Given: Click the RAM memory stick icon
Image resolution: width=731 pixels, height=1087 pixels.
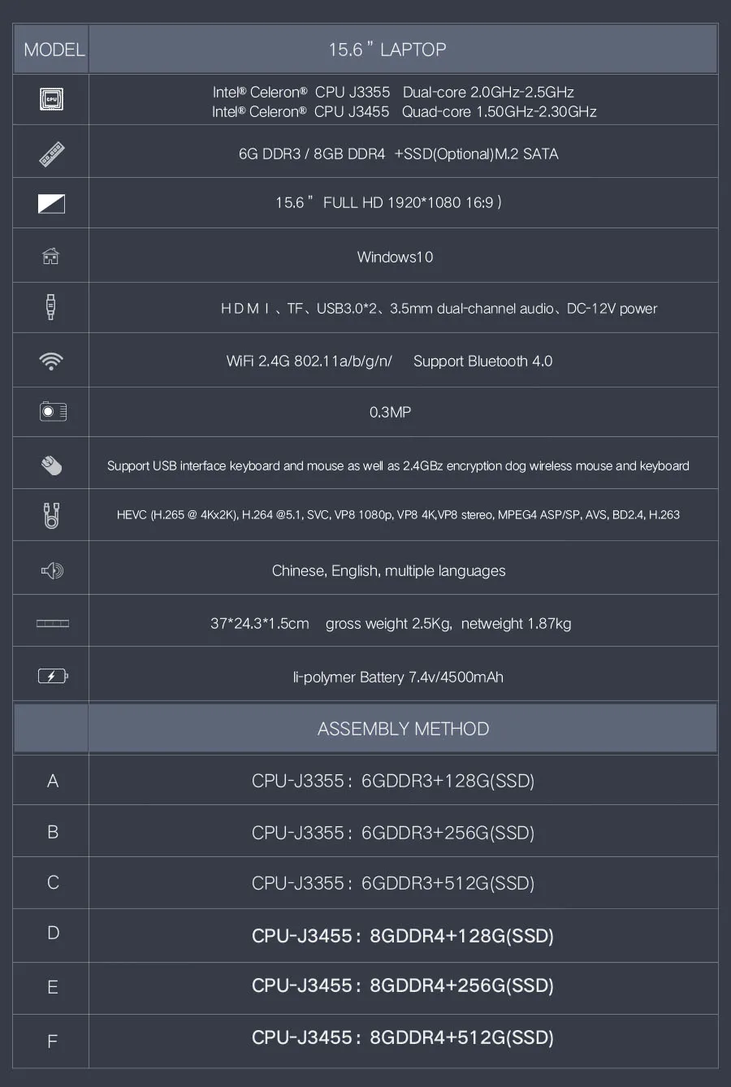Looking at the screenshot, I should coord(52,154).
